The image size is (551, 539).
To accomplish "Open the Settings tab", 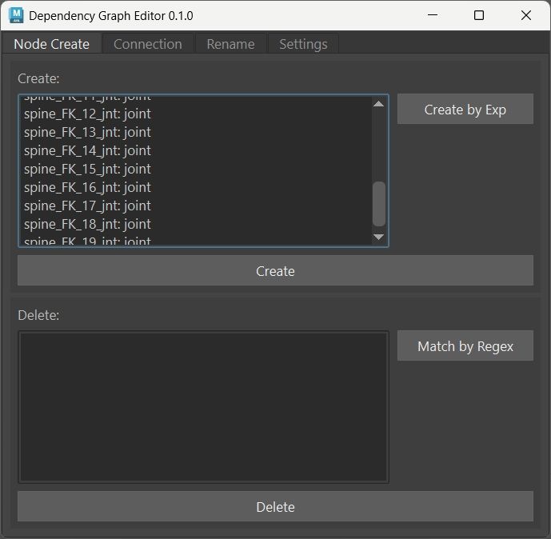I will pos(303,44).
